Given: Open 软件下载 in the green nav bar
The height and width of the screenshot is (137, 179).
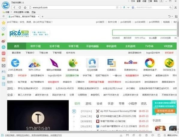Looking at the screenshot, I should [x=35, y=46].
